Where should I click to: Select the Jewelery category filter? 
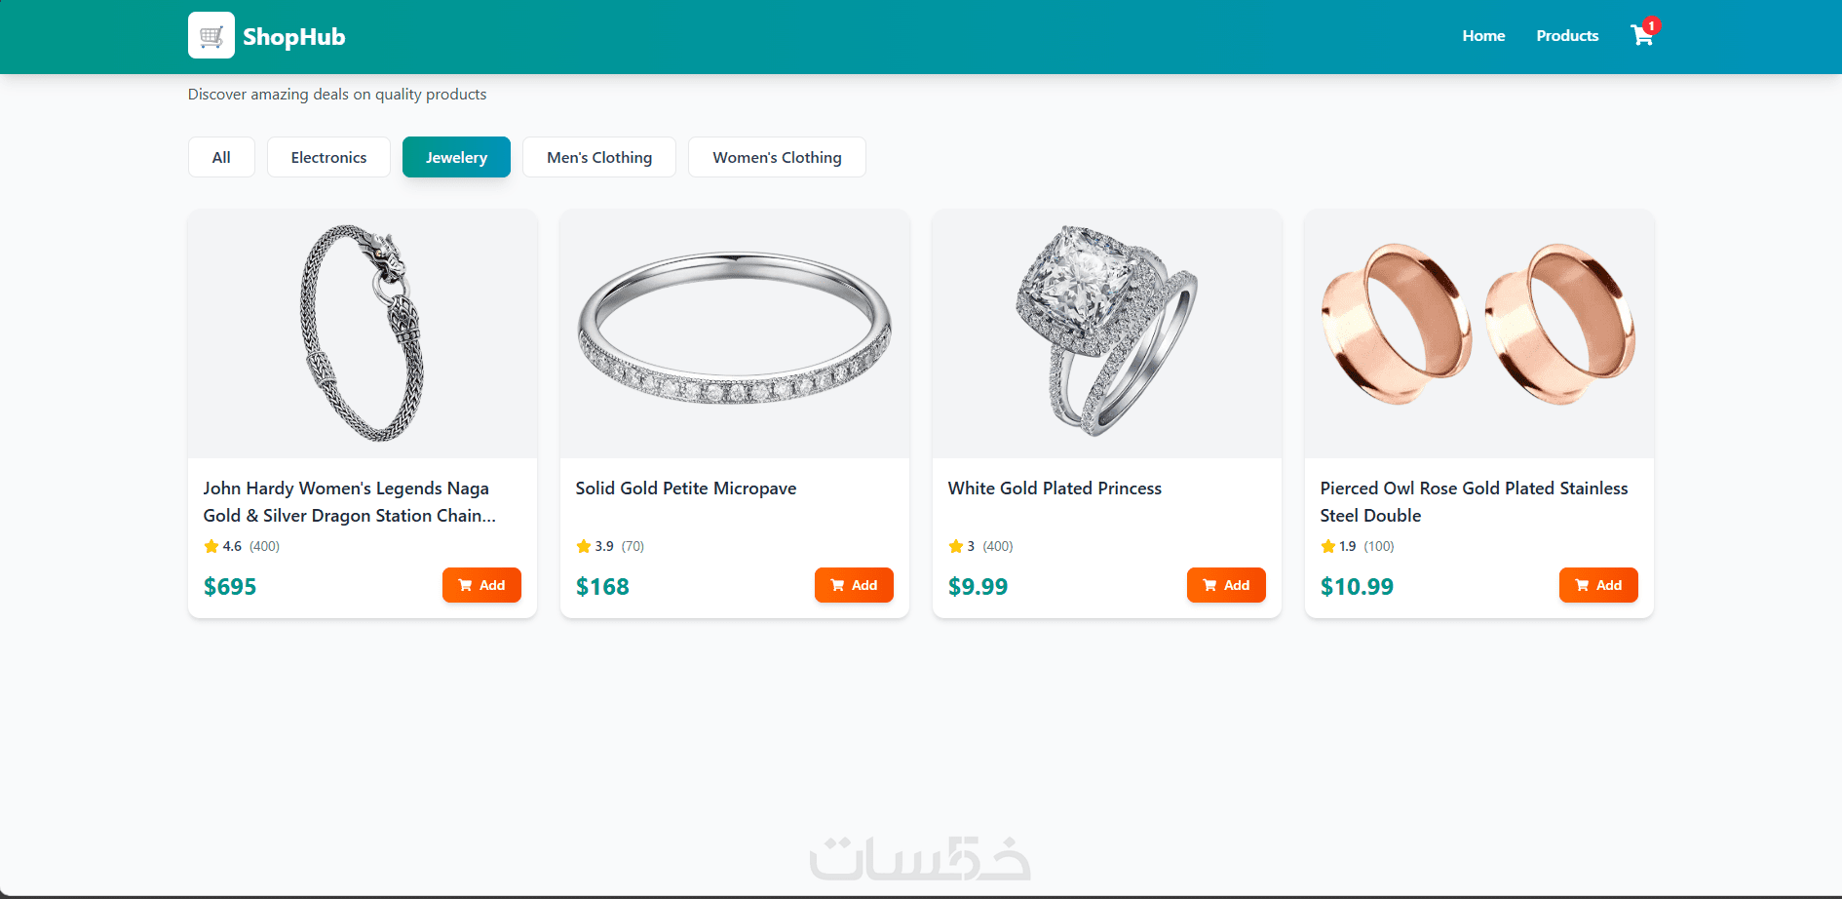[x=456, y=157]
